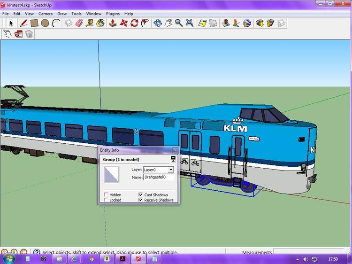The height and width of the screenshot is (264, 352).
Task: Click the SketchUp taskbar button
Action: click(x=138, y=259)
